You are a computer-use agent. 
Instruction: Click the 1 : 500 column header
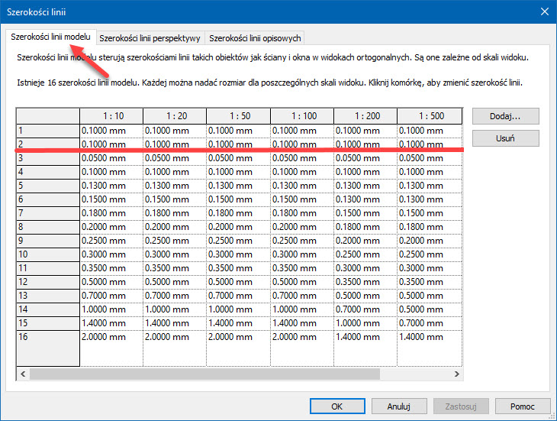tap(429, 115)
